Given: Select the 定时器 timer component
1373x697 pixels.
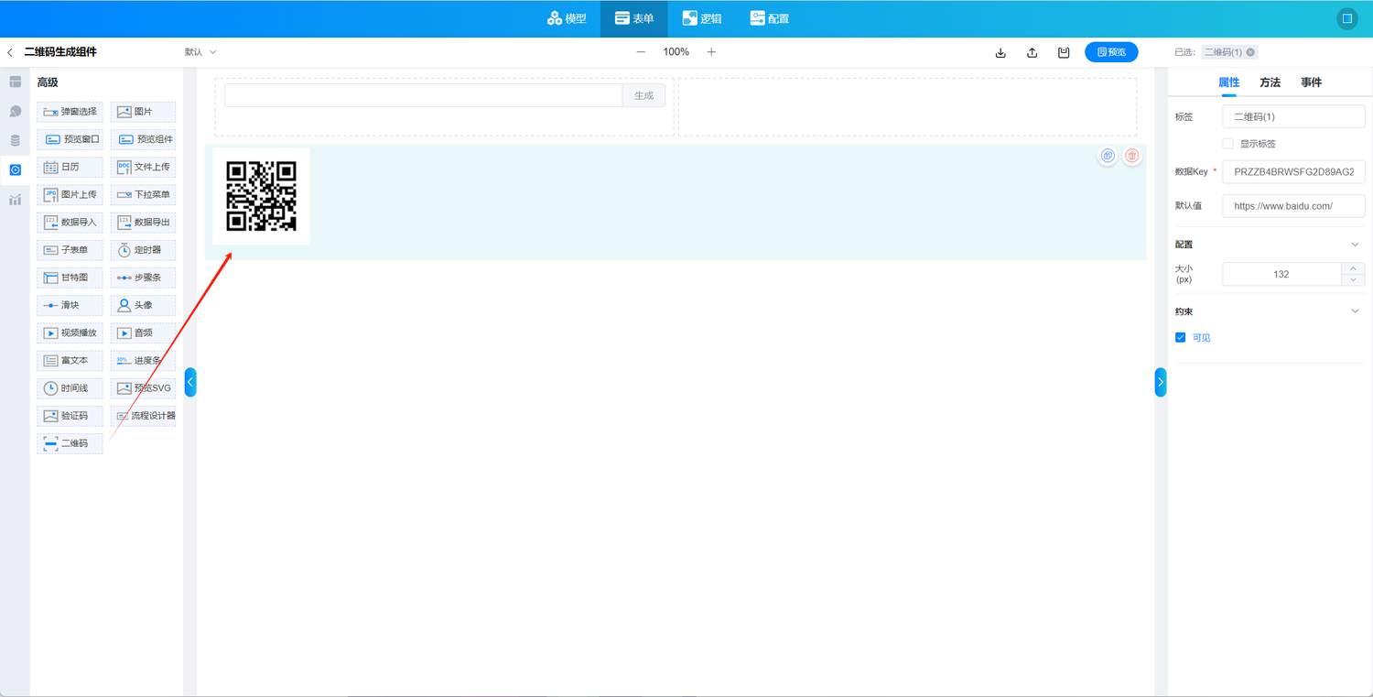Looking at the screenshot, I should click(x=143, y=250).
